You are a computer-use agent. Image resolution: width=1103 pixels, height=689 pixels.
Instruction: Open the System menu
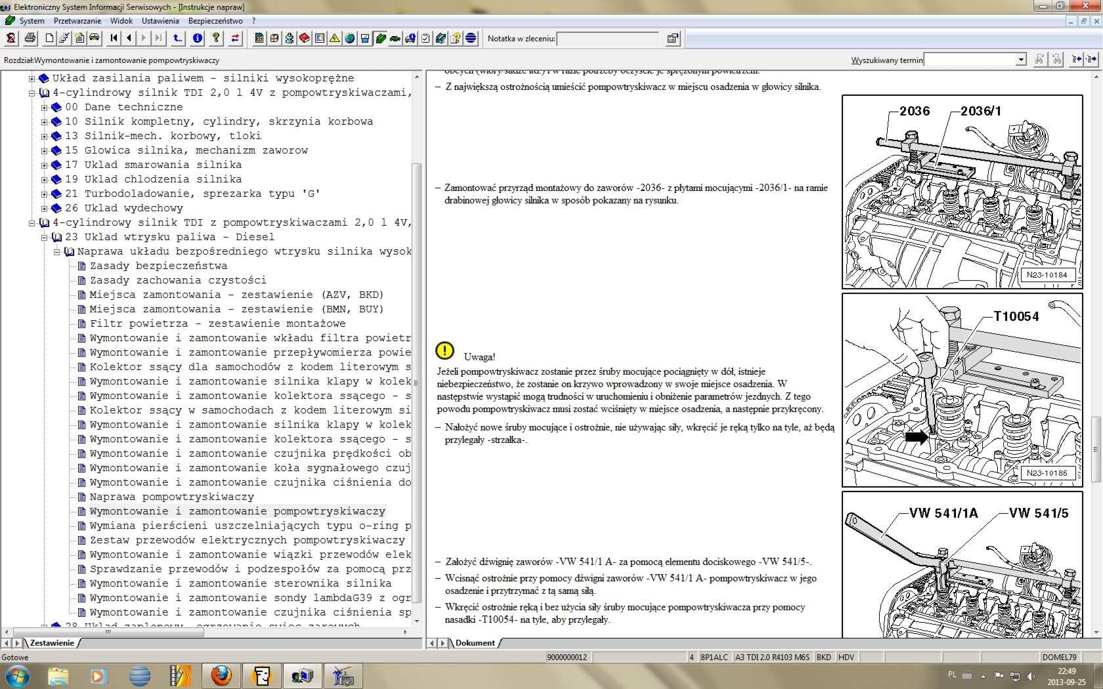32,20
